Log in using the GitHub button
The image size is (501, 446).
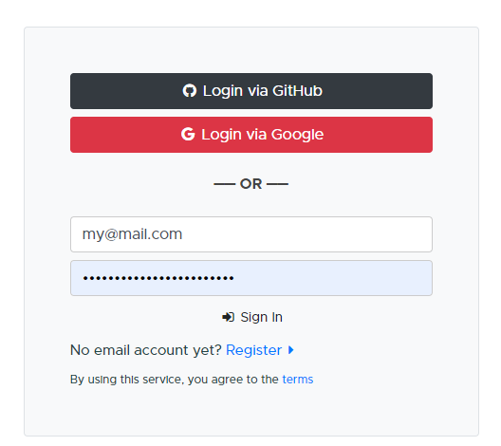(x=251, y=91)
